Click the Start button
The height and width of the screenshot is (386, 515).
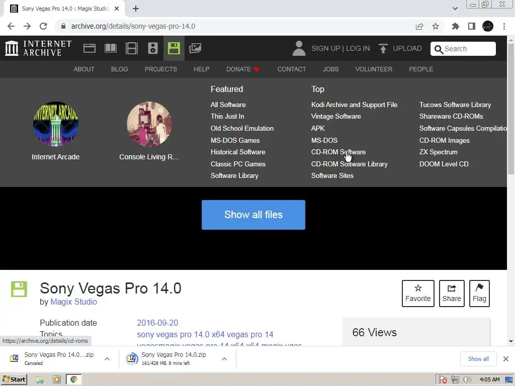click(x=14, y=380)
